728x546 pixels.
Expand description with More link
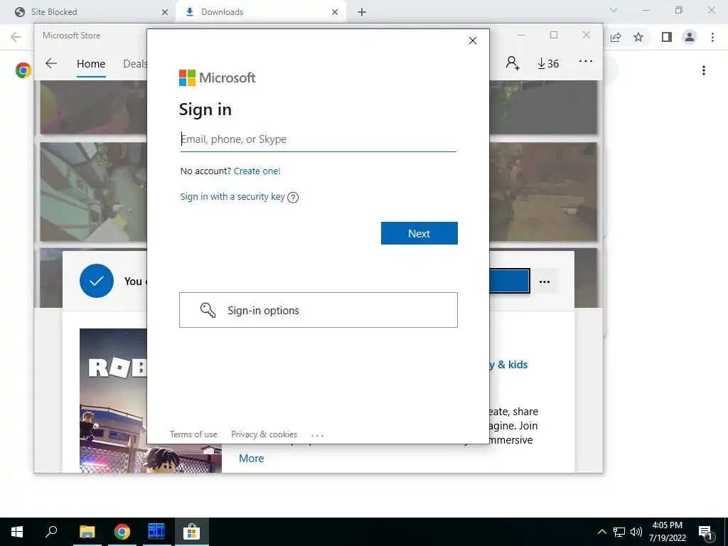point(251,459)
